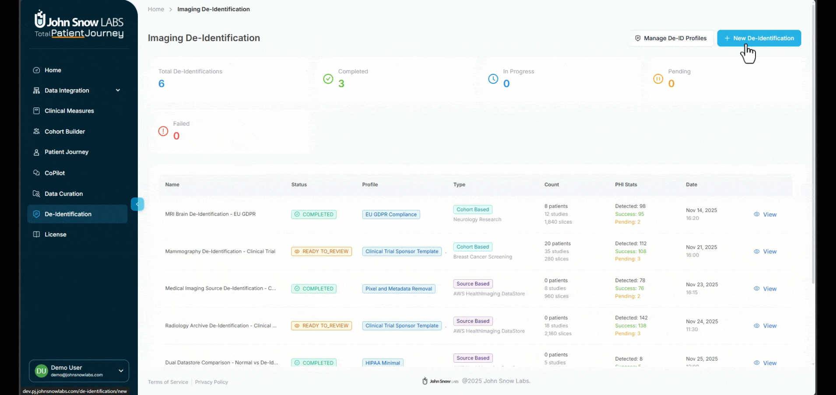
Task: Click eye icon for Mammography row
Action: [x=756, y=252]
